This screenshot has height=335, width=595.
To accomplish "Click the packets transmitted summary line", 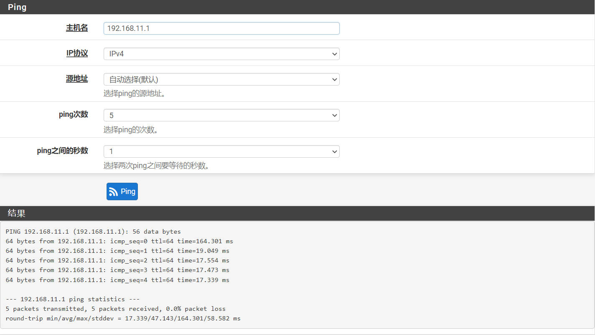I will pos(115,309).
